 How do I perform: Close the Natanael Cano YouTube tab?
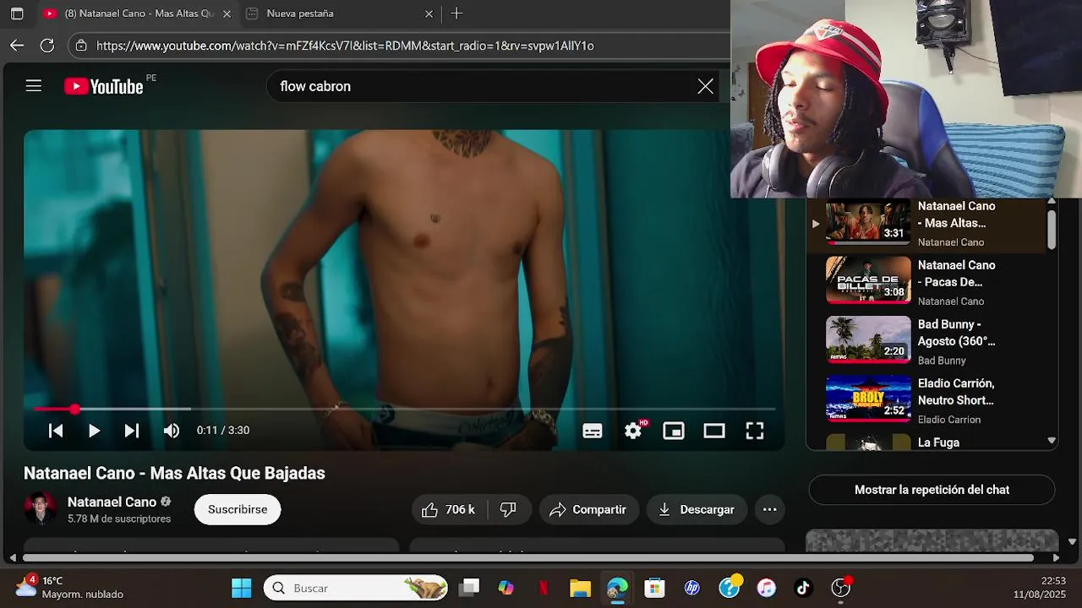(x=227, y=14)
